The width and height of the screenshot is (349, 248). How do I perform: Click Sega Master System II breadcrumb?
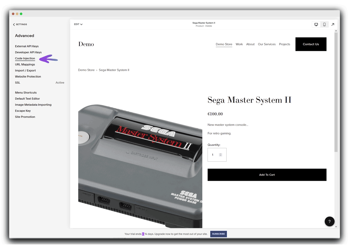114,70
